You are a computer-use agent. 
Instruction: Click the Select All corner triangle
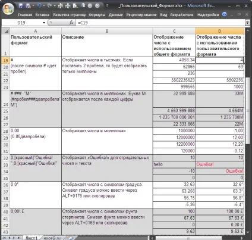(6, 31)
